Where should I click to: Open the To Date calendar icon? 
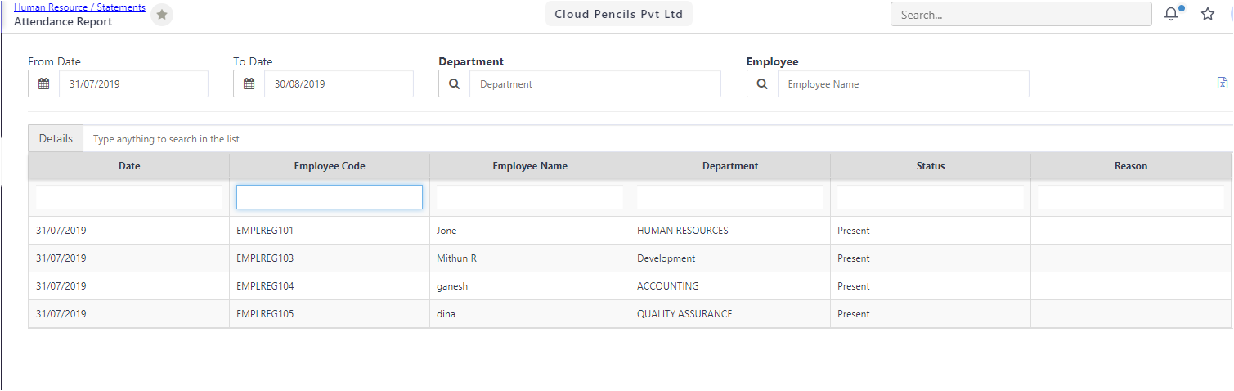pyautogui.click(x=249, y=83)
